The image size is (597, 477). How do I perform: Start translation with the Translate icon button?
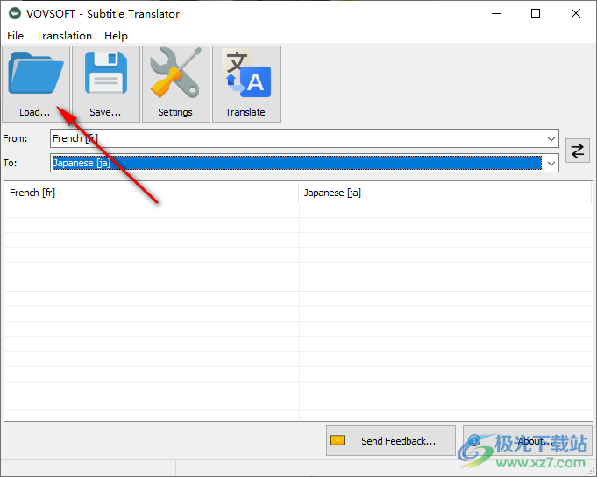coord(246,84)
